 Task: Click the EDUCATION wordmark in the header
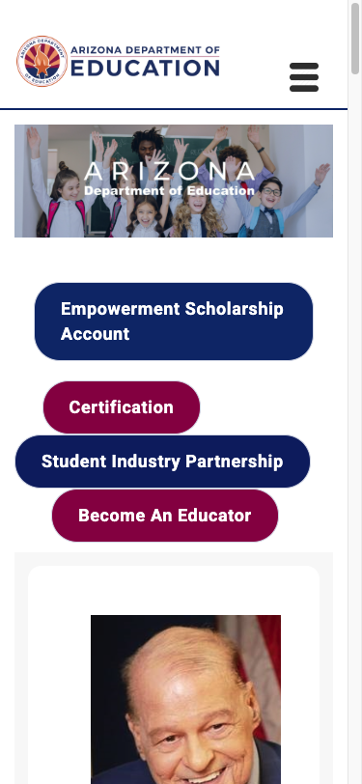click(145, 68)
